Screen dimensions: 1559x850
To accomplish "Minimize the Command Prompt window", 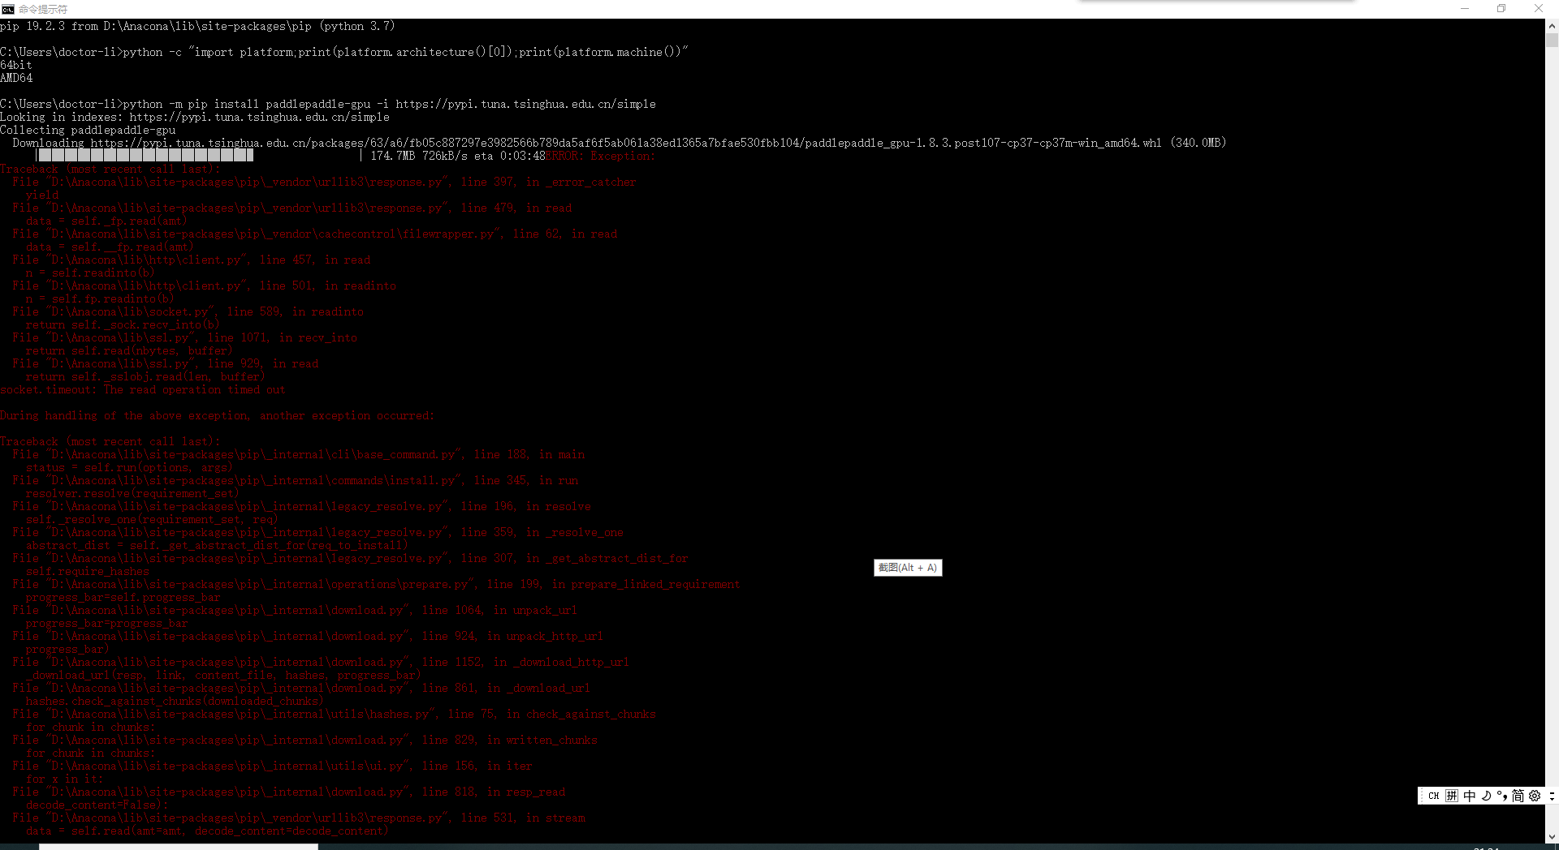I will 1465,9.
